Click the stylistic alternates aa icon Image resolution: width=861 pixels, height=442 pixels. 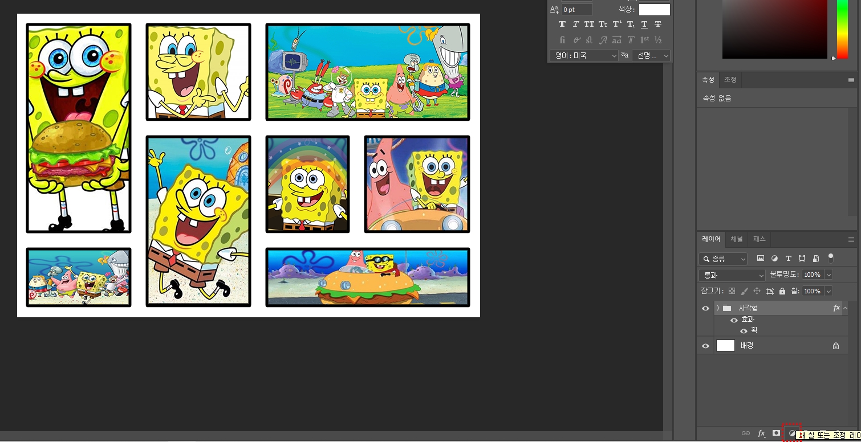pos(617,40)
